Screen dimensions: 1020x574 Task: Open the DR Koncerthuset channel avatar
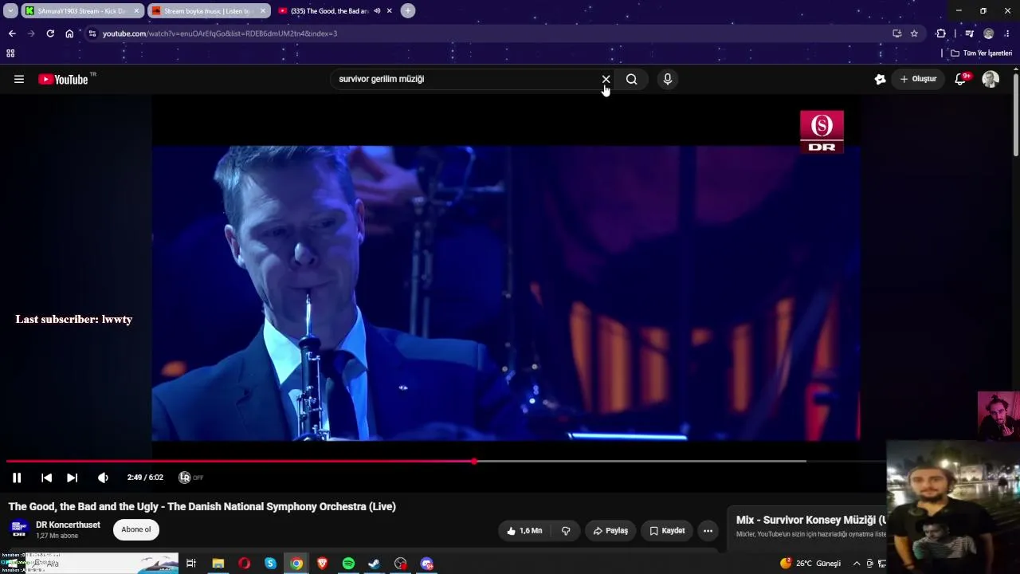[19, 529]
